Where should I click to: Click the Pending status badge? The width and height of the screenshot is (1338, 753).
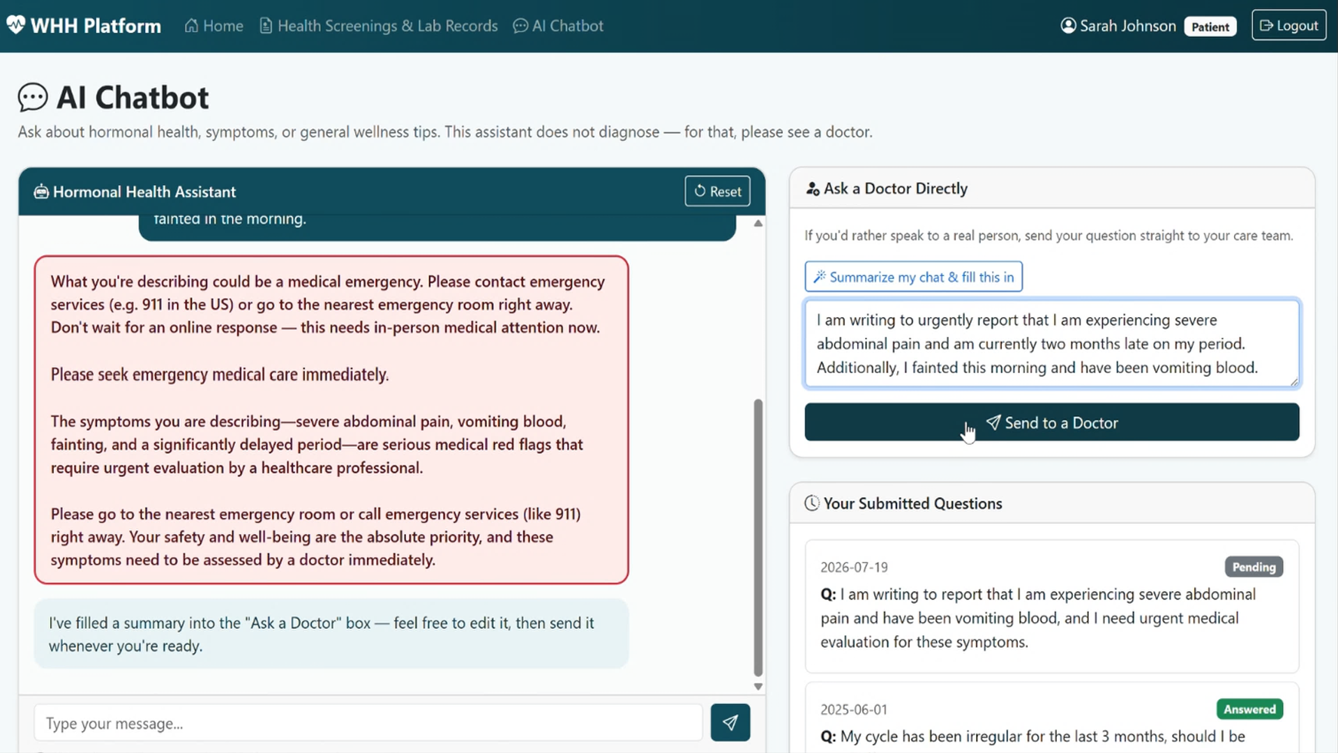[1254, 567]
